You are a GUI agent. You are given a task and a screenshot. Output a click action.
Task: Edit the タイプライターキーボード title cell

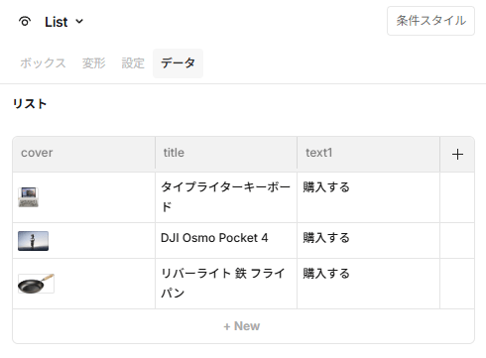[x=226, y=197]
